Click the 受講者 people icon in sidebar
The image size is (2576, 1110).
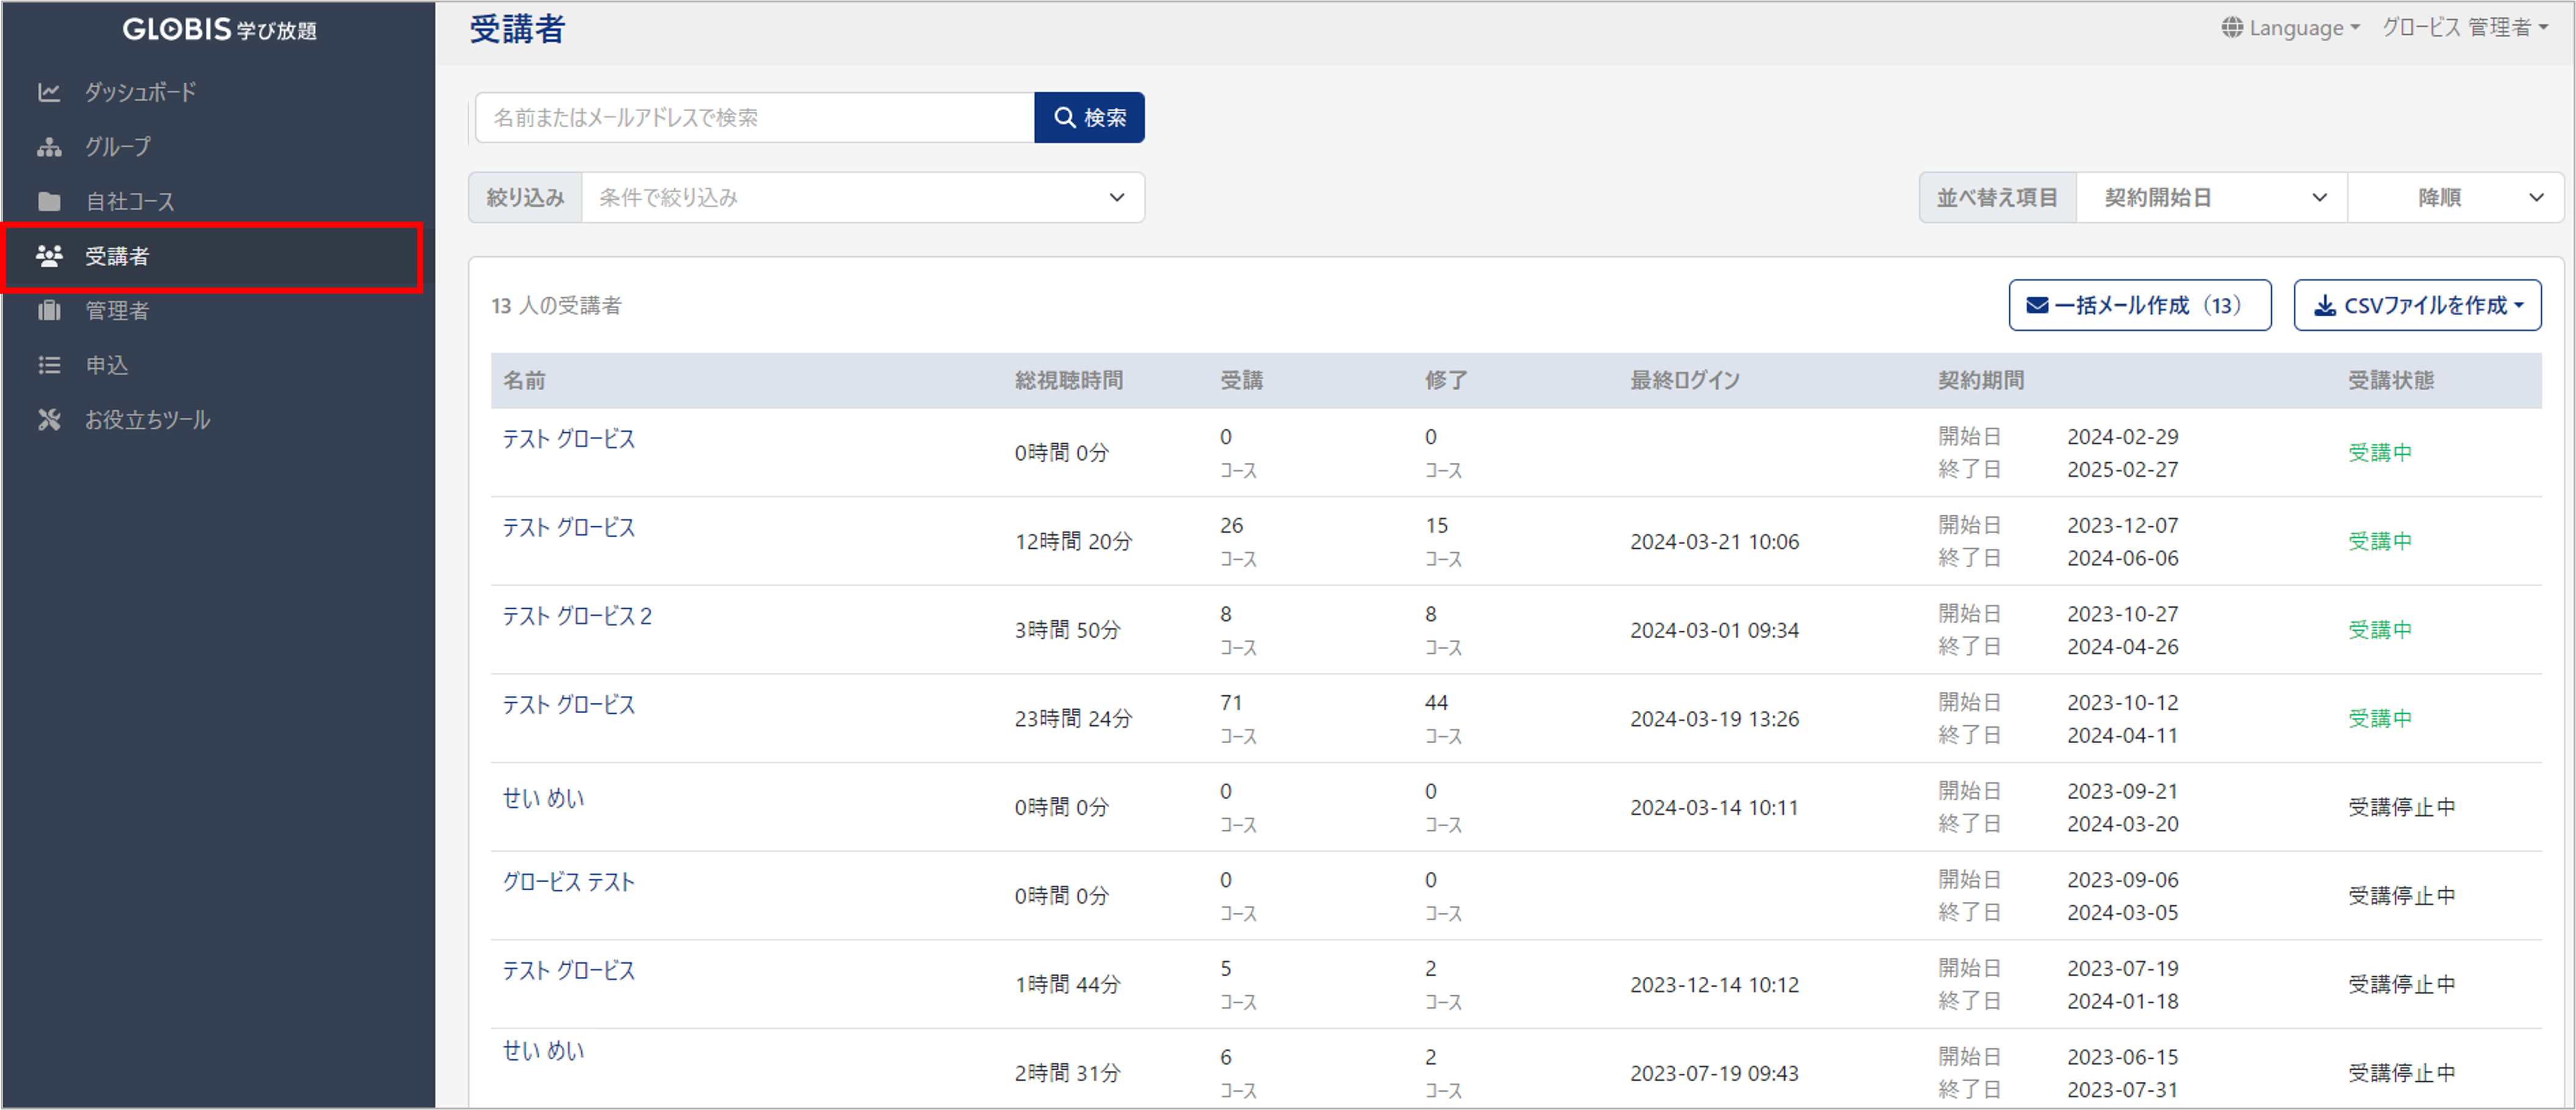[x=49, y=256]
